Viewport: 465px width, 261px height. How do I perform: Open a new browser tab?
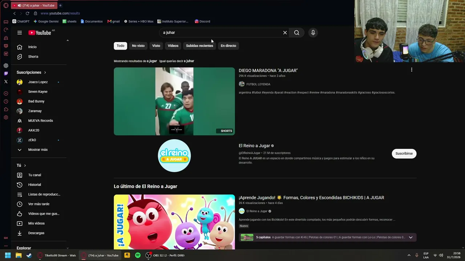click(x=60, y=5)
